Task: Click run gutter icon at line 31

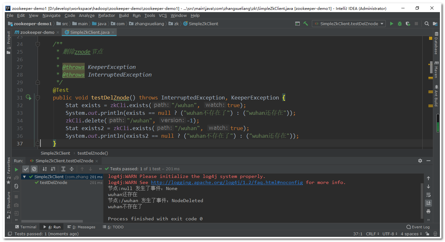Action: 28,97
